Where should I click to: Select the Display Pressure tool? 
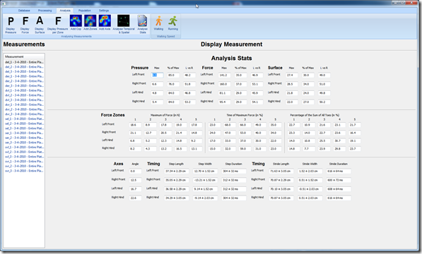tap(11, 25)
